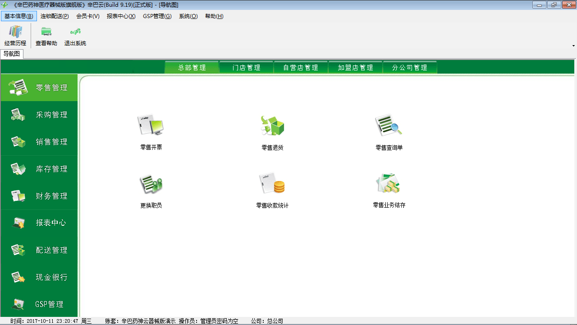Open the 零售收款统计 coins icon

click(x=272, y=184)
